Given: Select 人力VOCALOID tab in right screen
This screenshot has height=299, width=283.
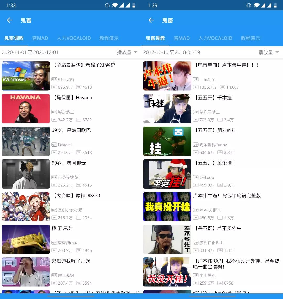Looking at the screenshot, I should tap(215, 38).
